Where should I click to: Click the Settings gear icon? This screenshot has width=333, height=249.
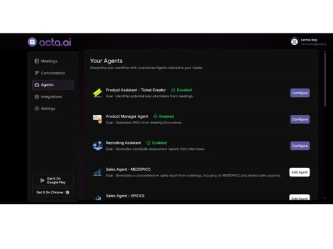pyautogui.click(x=37, y=108)
